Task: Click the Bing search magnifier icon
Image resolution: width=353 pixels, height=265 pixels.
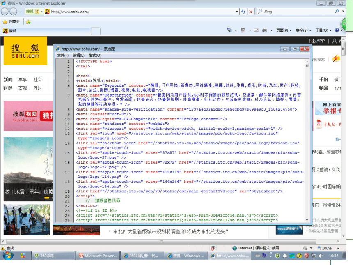Action: (337, 11)
